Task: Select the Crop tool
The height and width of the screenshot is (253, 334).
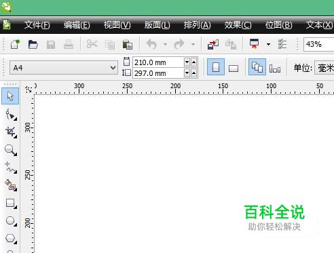Action: (x=11, y=132)
